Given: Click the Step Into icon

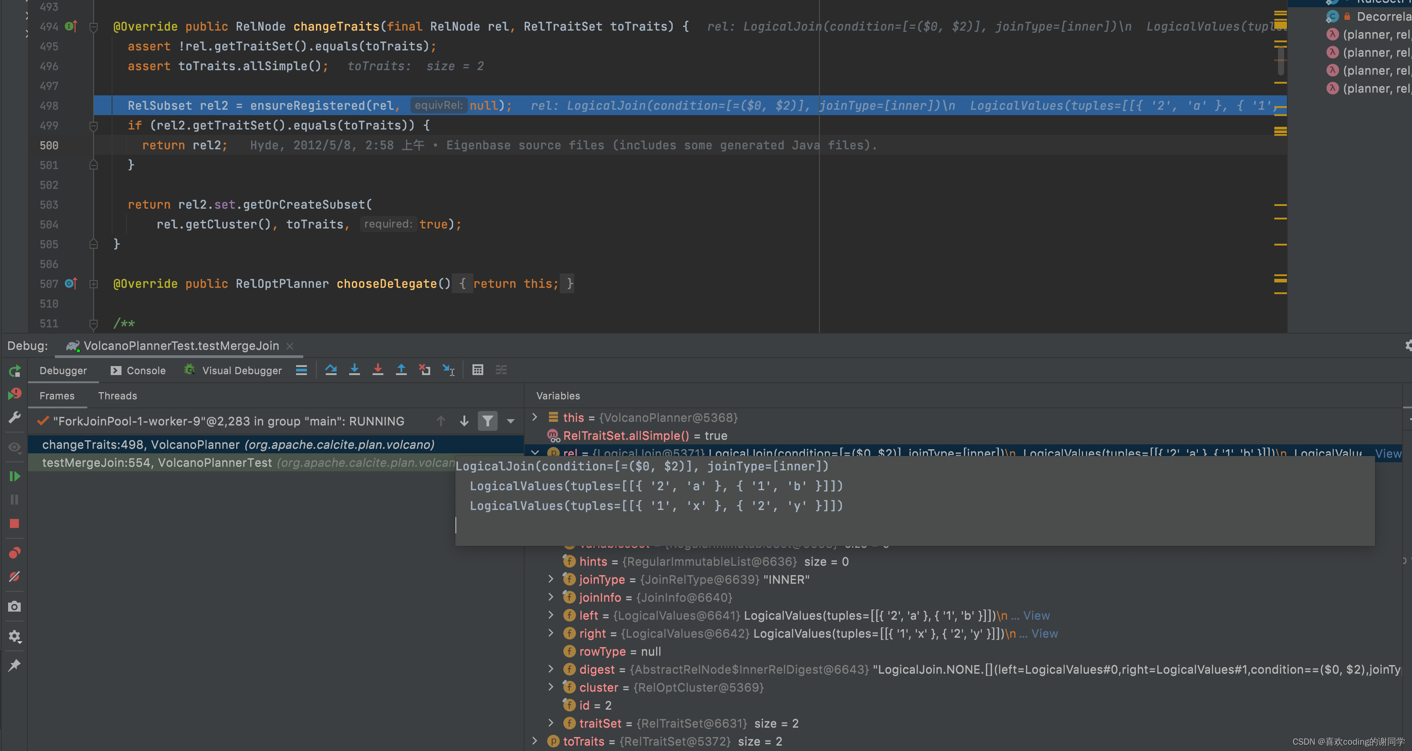Looking at the screenshot, I should point(354,370).
